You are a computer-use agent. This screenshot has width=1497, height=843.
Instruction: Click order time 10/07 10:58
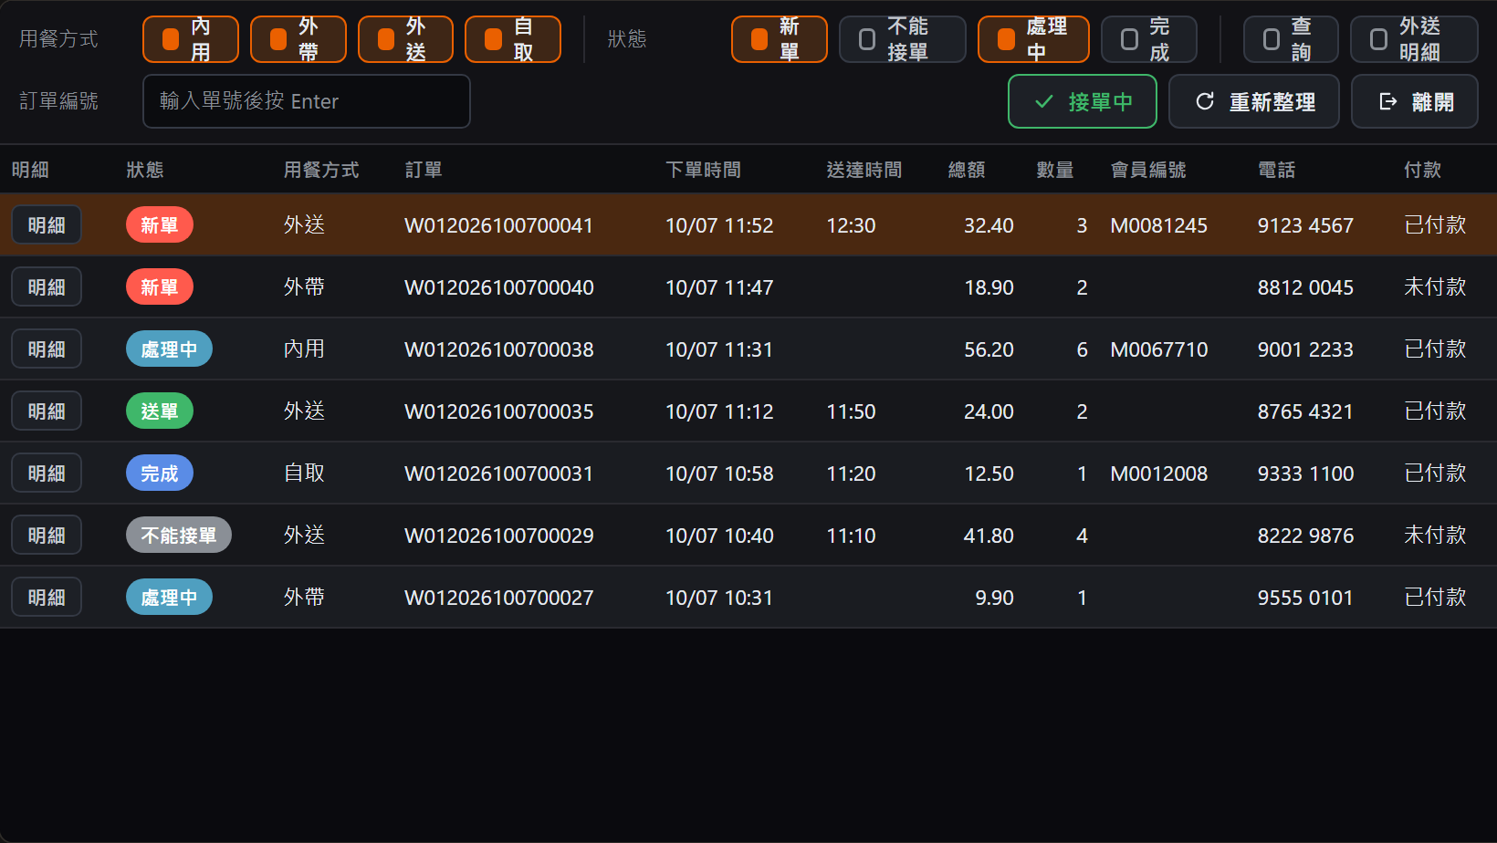[719, 474]
